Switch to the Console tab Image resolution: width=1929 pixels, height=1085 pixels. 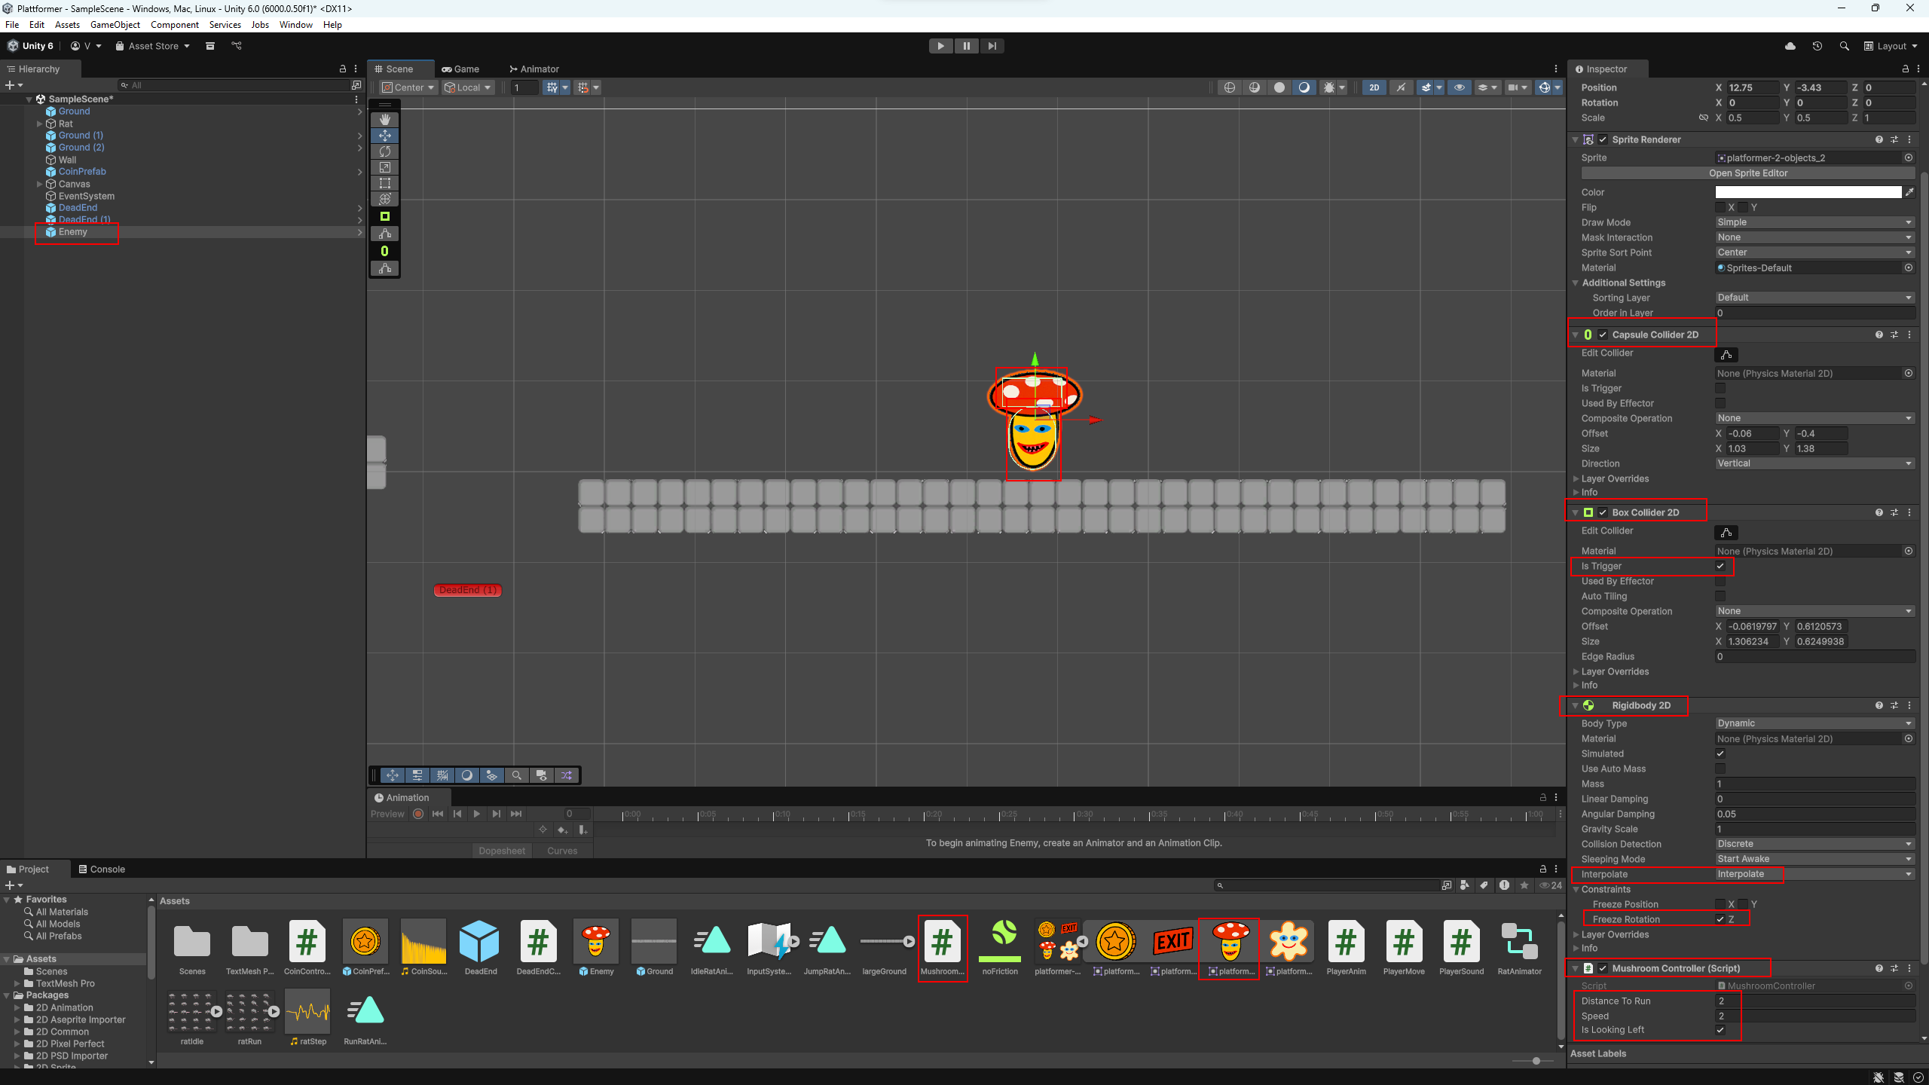(102, 869)
